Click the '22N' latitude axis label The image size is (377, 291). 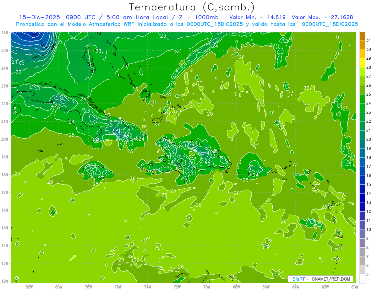(x=4, y=104)
